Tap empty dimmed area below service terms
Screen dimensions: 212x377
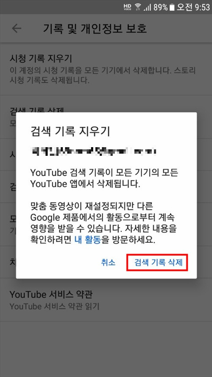click(x=106, y=348)
